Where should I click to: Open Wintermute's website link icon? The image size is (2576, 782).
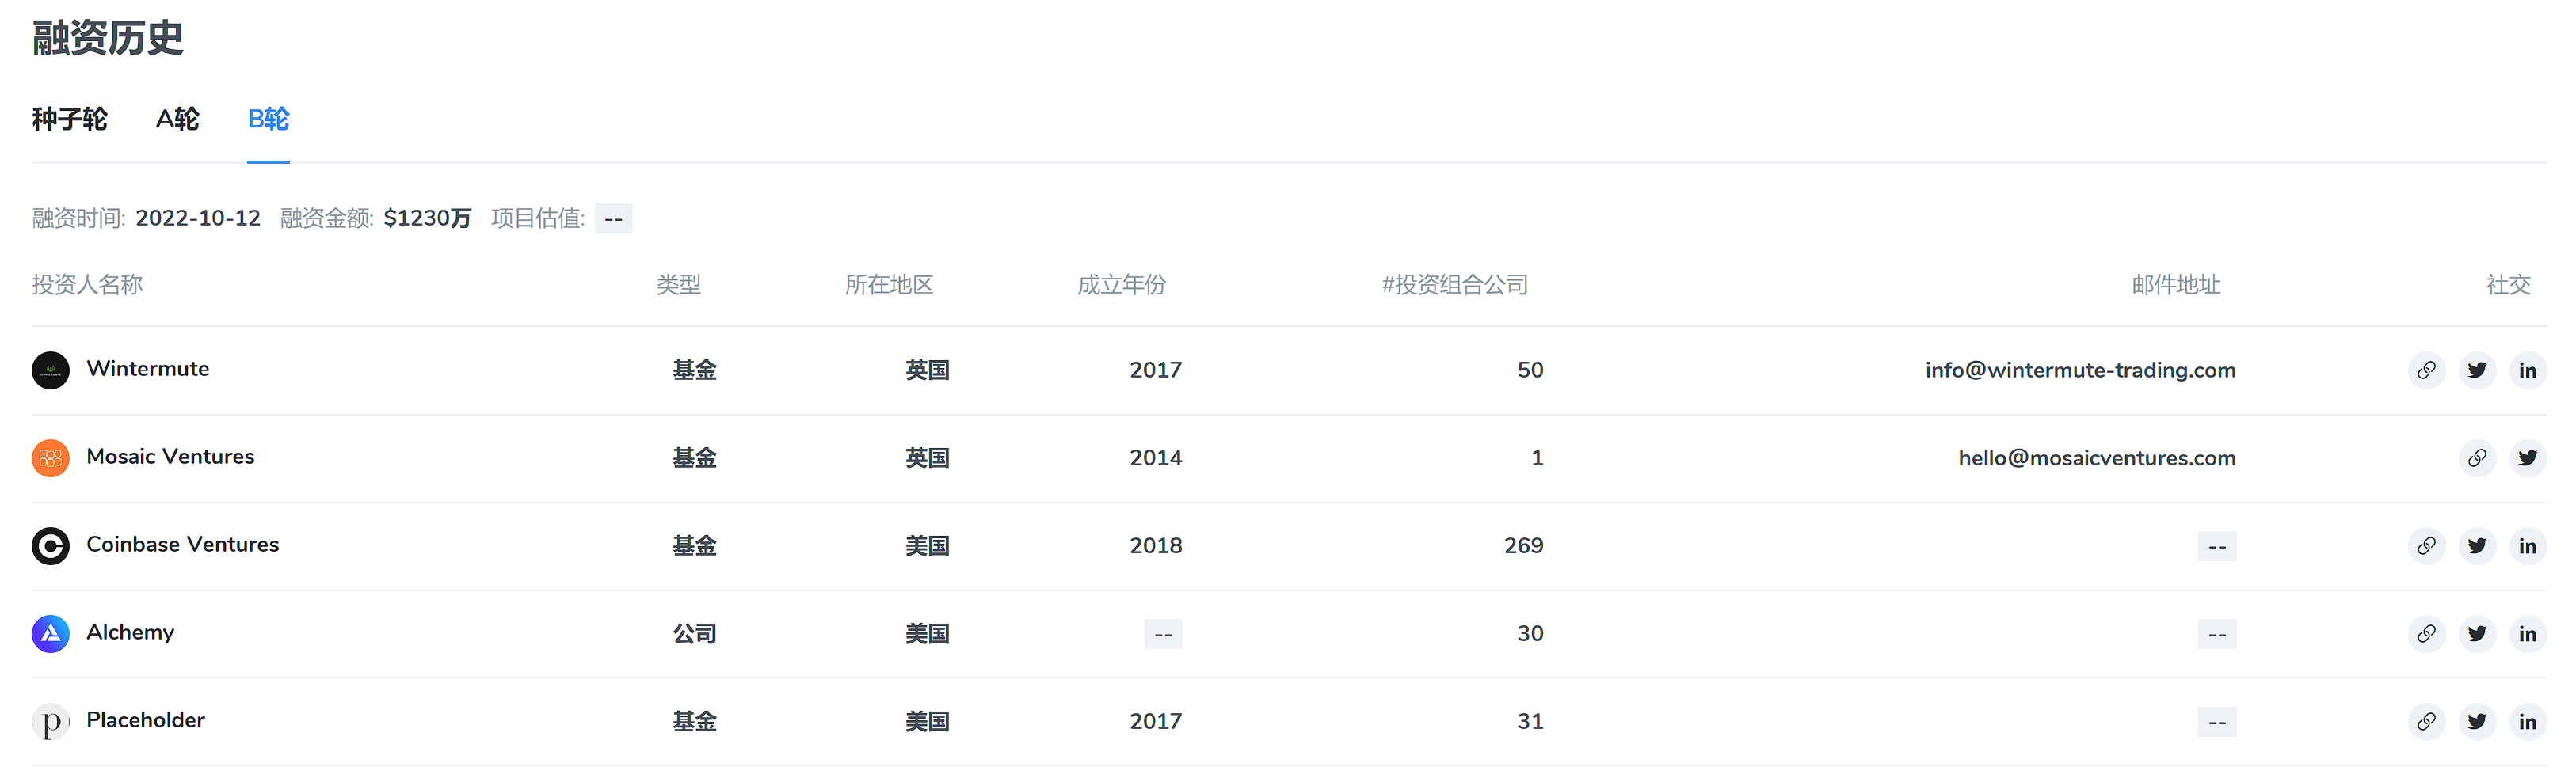click(2426, 370)
